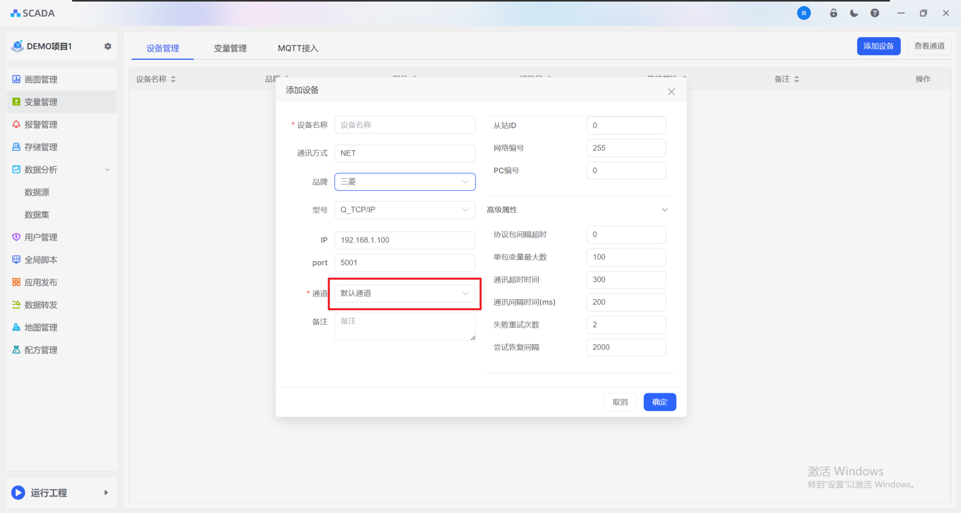Toggle dark mode moon icon

coord(854,13)
